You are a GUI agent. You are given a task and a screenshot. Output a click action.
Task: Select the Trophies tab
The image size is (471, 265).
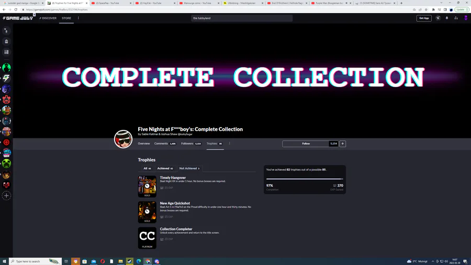pos(215,143)
